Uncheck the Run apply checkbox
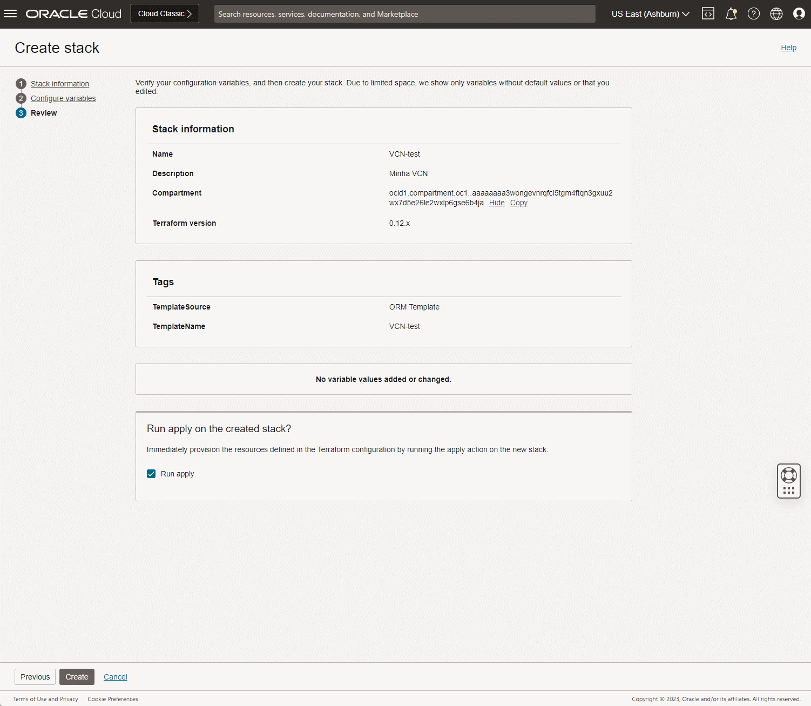This screenshot has height=706, width=811. [151, 474]
